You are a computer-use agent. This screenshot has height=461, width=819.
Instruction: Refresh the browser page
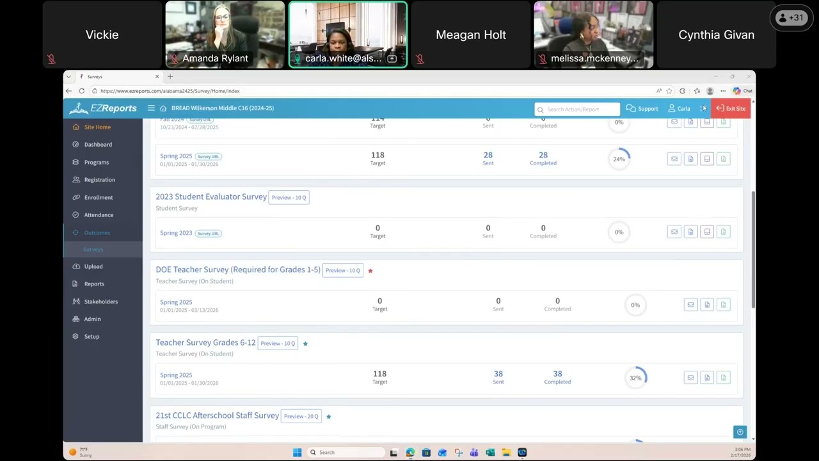(x=81, y=91)
